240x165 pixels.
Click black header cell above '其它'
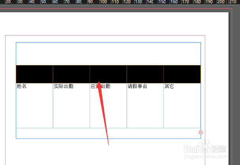point(182,74)
